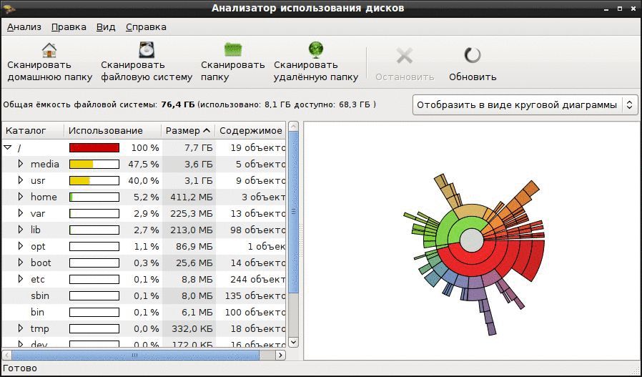Screen dimensions: 642x377
Task: Open the Анализ menu
Action: [24, 27]
